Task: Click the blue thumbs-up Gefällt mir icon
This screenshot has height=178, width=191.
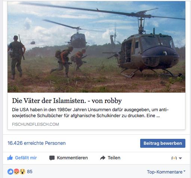Action: 10,157
